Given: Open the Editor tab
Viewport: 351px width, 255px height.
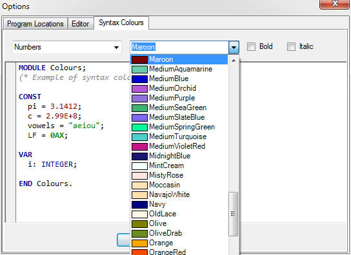Looking at the screenshot, I should pyautogui.click(x=81, y=24).
